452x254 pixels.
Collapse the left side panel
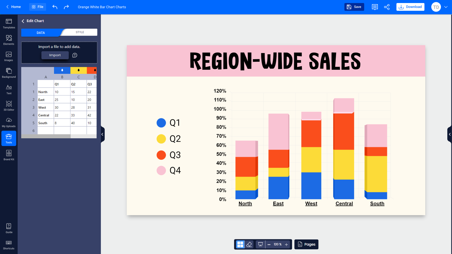tap(103, 134)
